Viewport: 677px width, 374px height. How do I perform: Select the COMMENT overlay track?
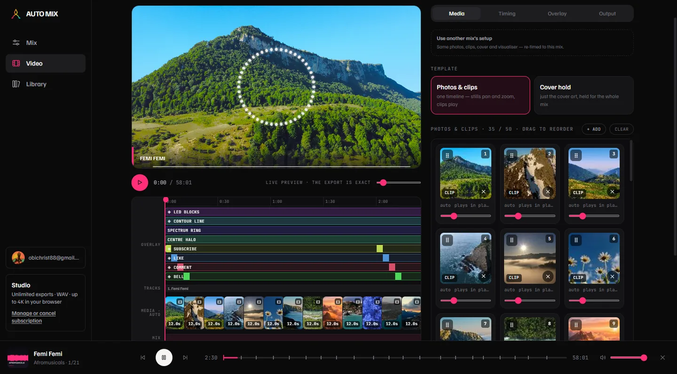(293, 267)
